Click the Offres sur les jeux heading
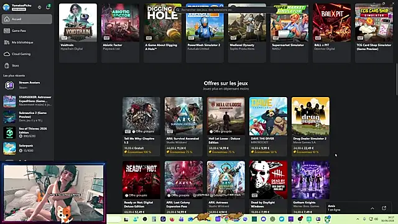 pos(226,83)
